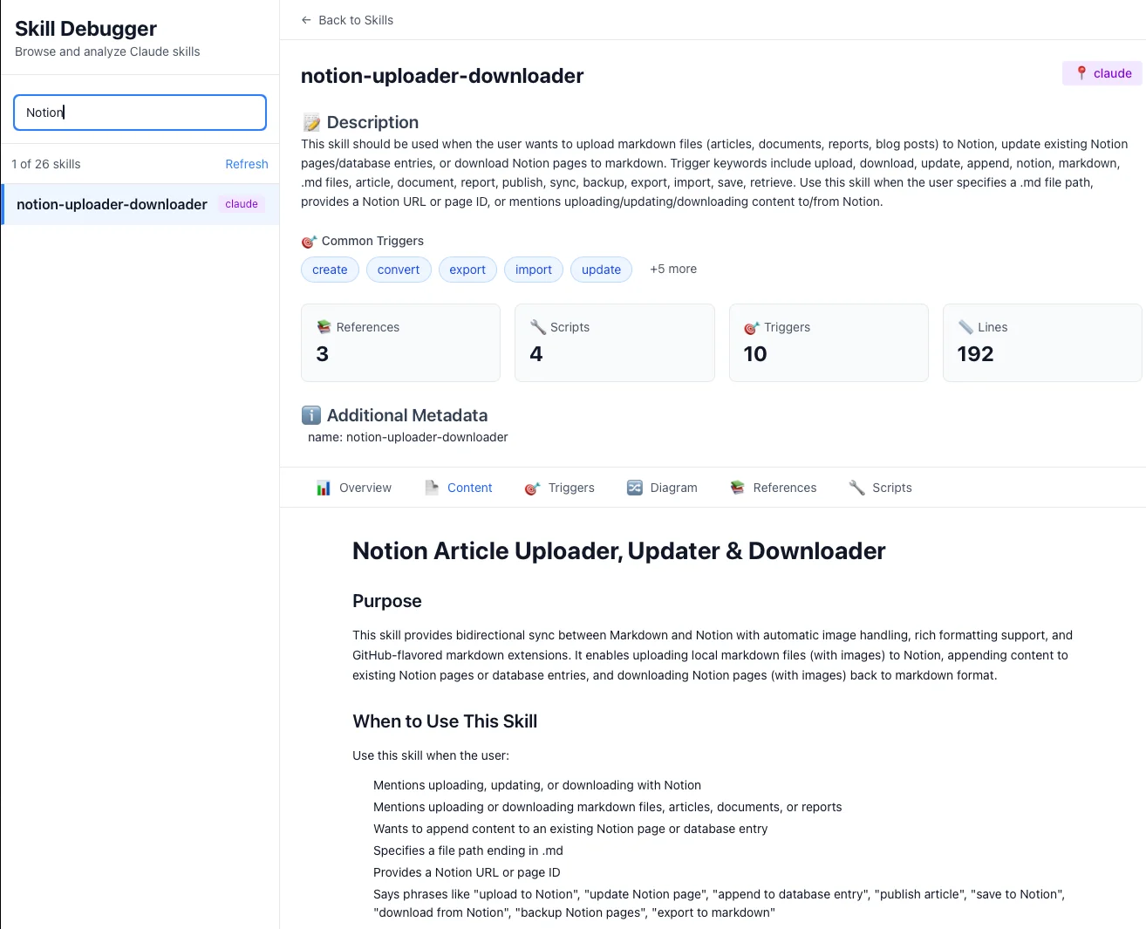Click the Refresh link above the skill list
This screenshot has width=1146, height=929.
click(x=247, y=164)
